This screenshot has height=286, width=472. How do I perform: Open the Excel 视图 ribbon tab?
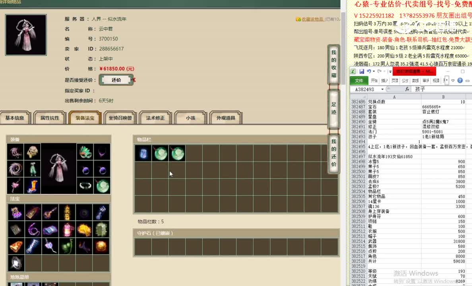coord(436,81)
